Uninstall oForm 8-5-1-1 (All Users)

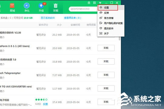pos(106,48)
